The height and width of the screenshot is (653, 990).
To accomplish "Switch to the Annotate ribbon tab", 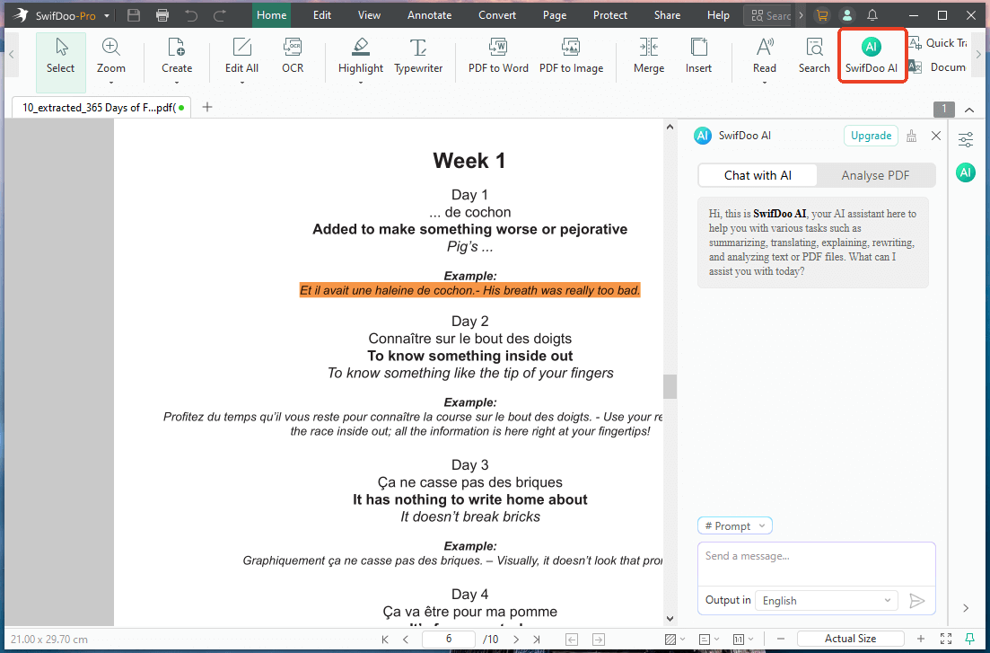I will (x=429, y=14).
